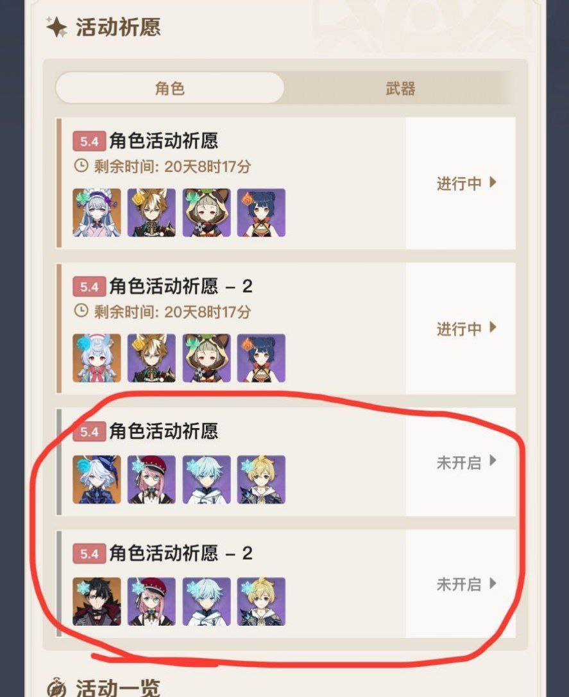
Task: Click the fox-eared blond character in first banner
Action: pos(151,212)
